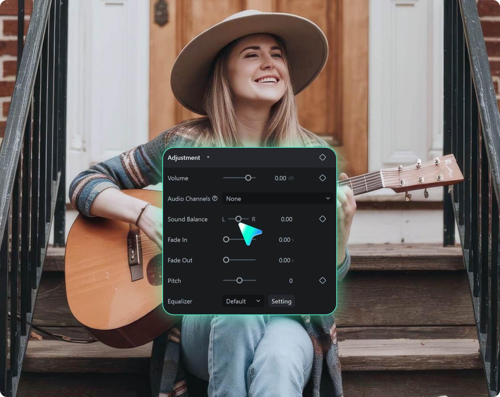The image size is (500, 397).
Task: Click the Fade In slider handle
Action: (226, 239)
